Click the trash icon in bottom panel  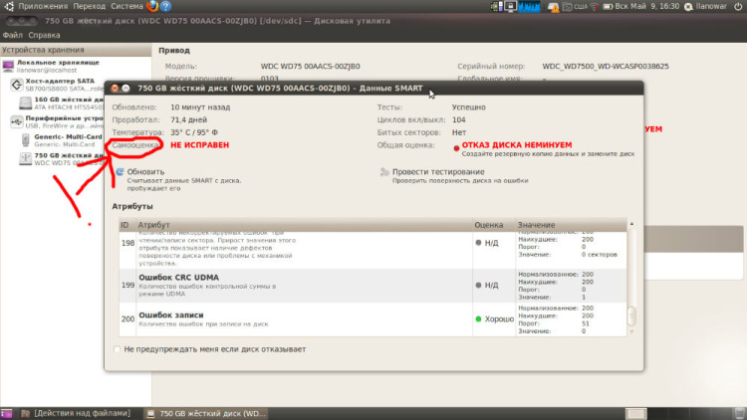tap(739, 413)
